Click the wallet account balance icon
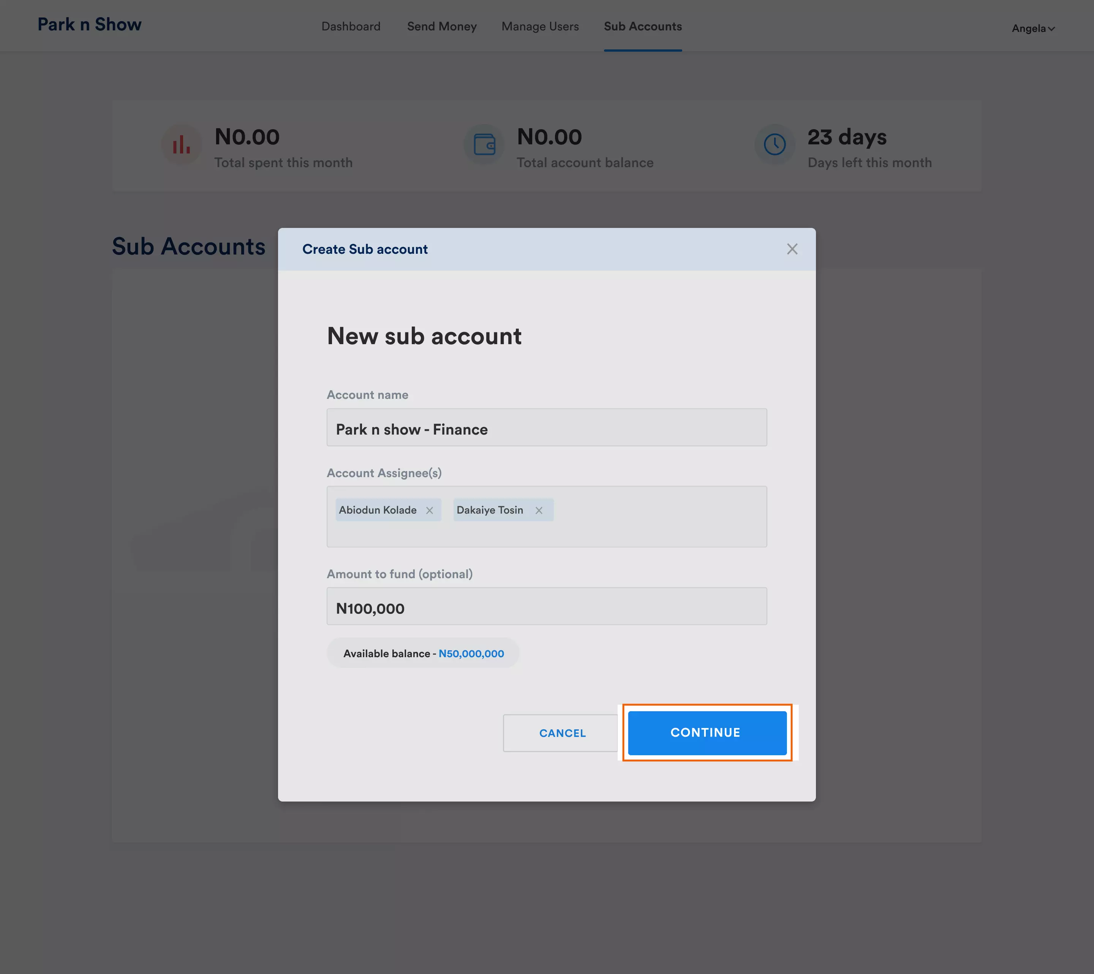The height and width of the screenshot is (974, 1094). point(484,144)
